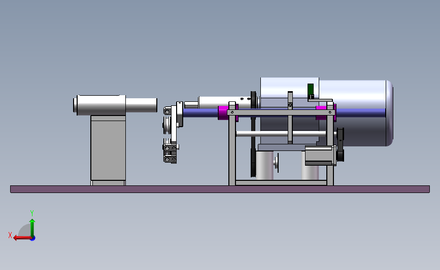The image size is (440, 270).
Task: Select the small green block on the large cylinder
Action: click(x=311, y=89)
